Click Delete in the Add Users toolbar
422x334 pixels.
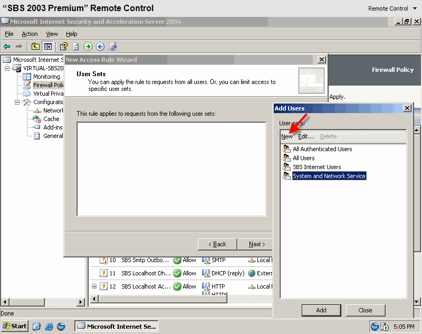pos(328,136)
